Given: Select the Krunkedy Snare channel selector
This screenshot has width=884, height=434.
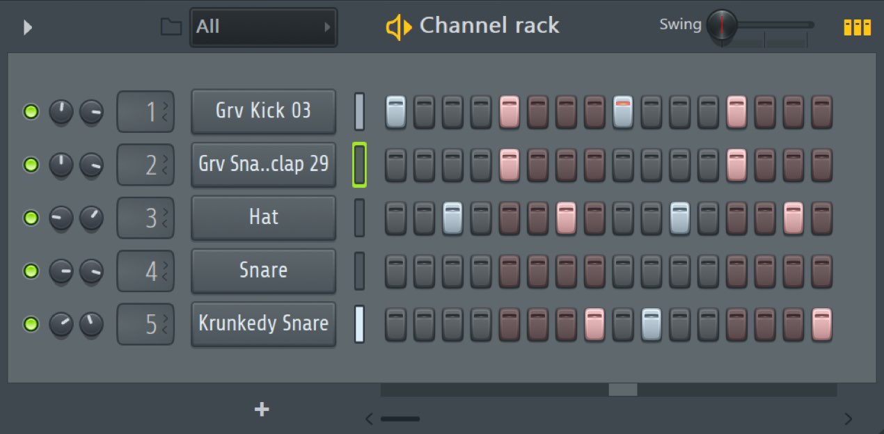Looking at the screenshot, I should tap(359, 324).
